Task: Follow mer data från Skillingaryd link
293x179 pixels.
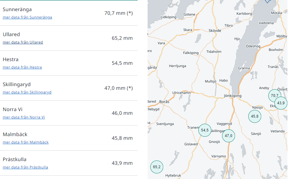Action: (27, 92)
